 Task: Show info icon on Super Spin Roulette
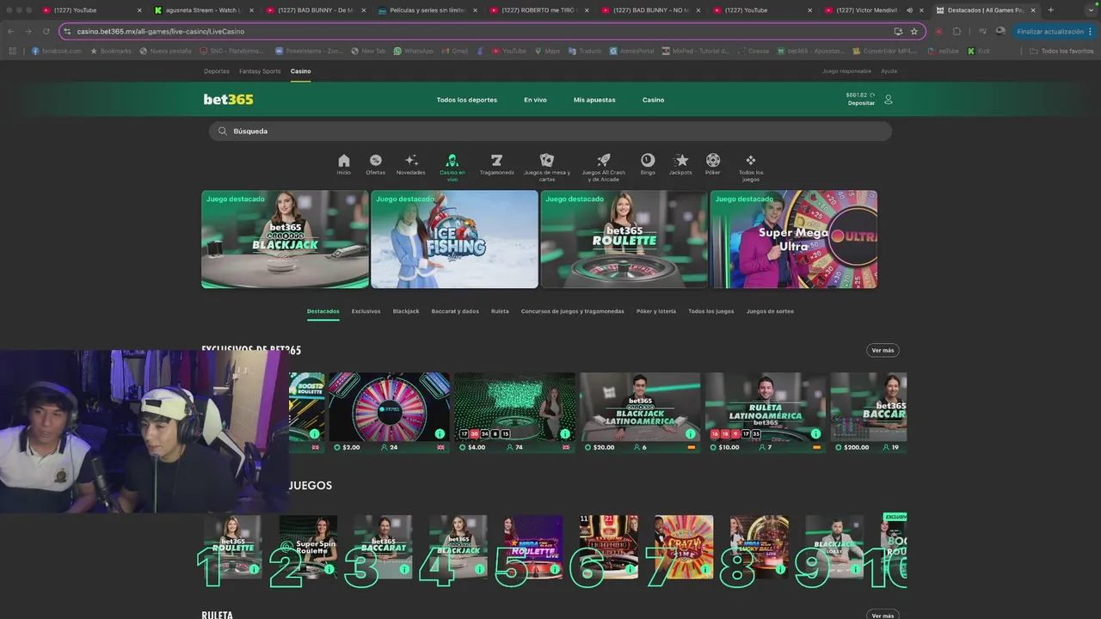tap(329, 569)
